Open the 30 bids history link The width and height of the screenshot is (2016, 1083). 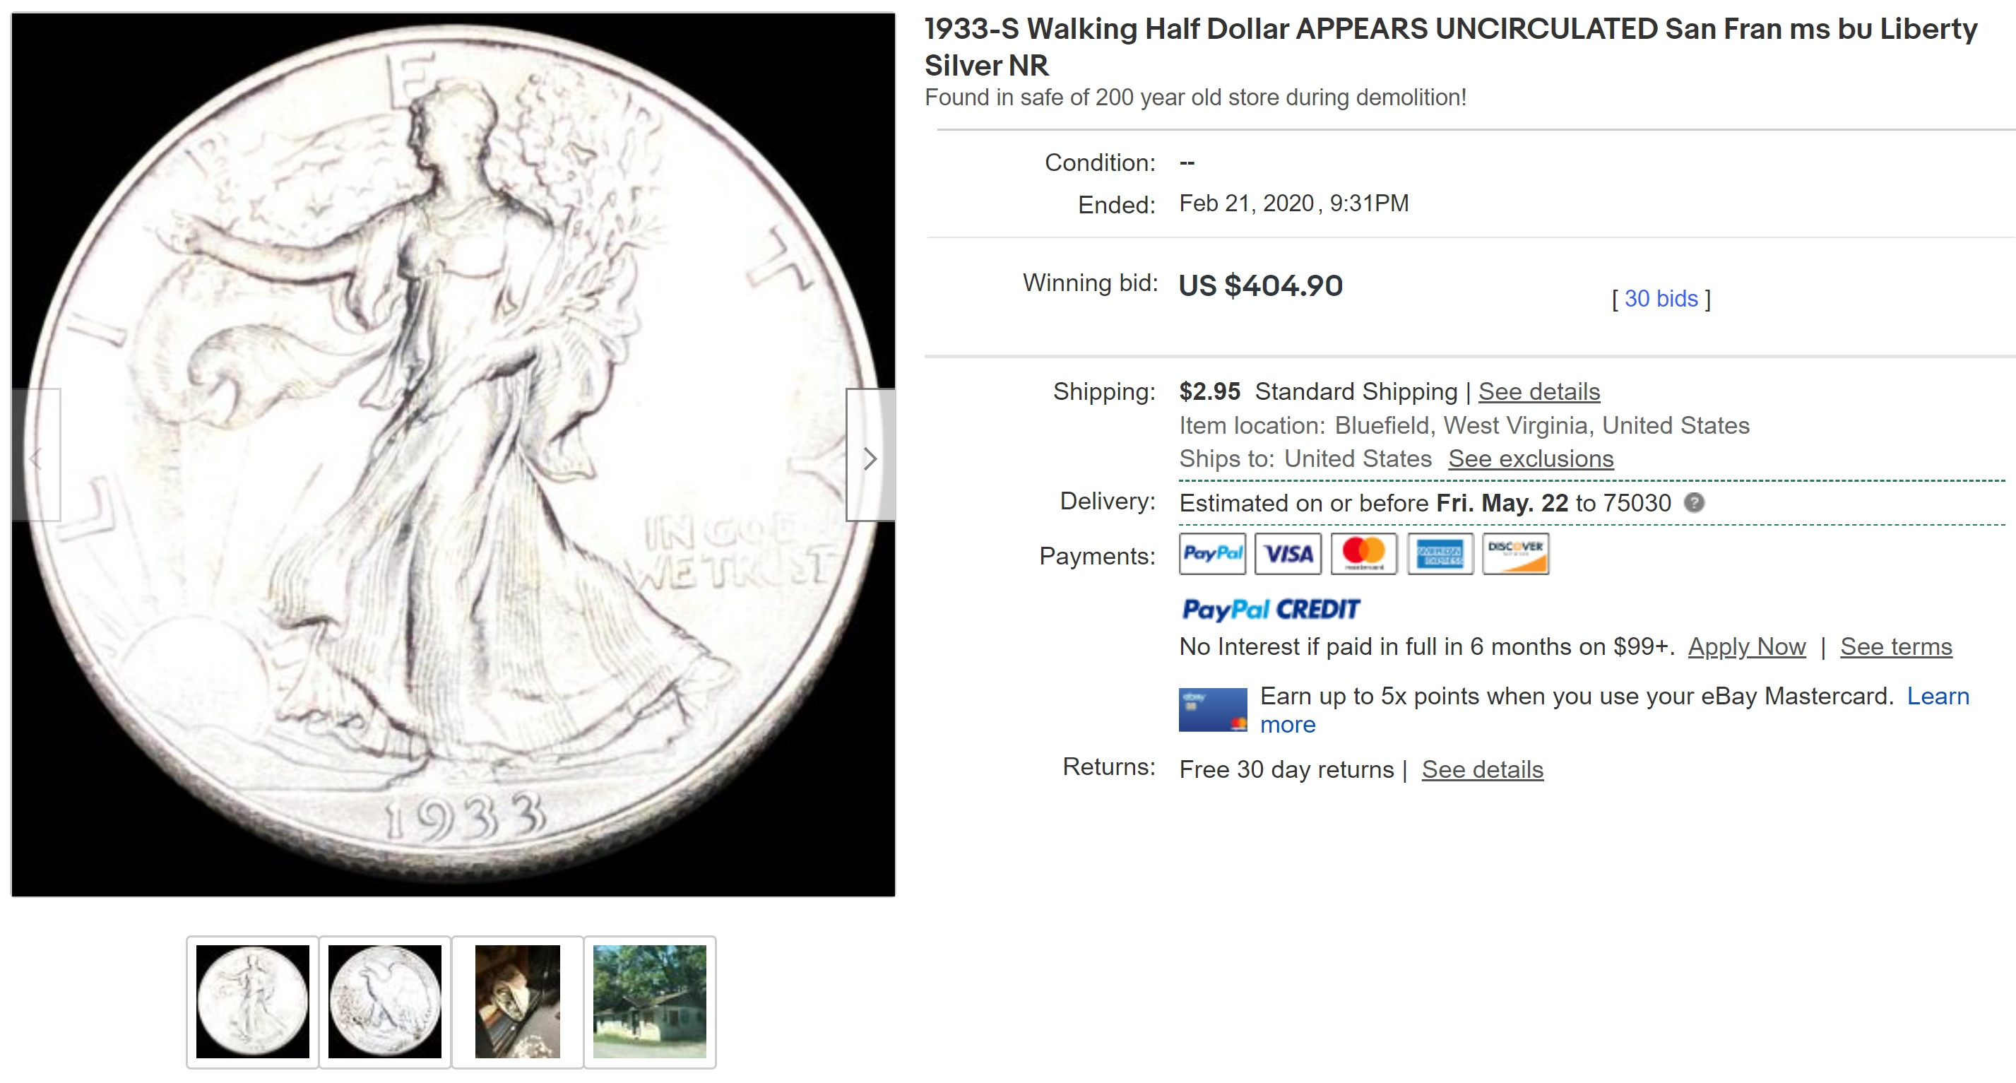pyautogui.click(x=1661, y=299)
